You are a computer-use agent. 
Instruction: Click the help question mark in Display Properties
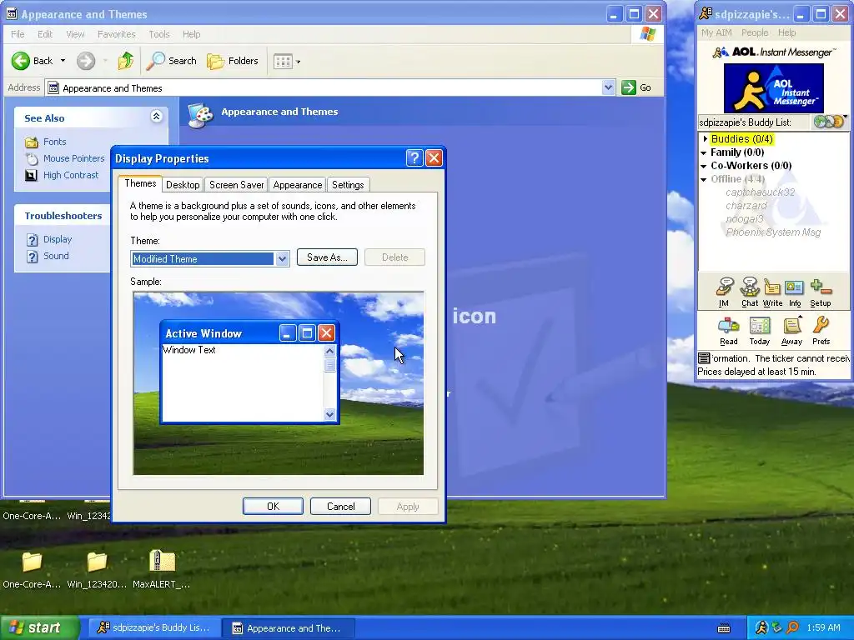[x=414, y=157]
